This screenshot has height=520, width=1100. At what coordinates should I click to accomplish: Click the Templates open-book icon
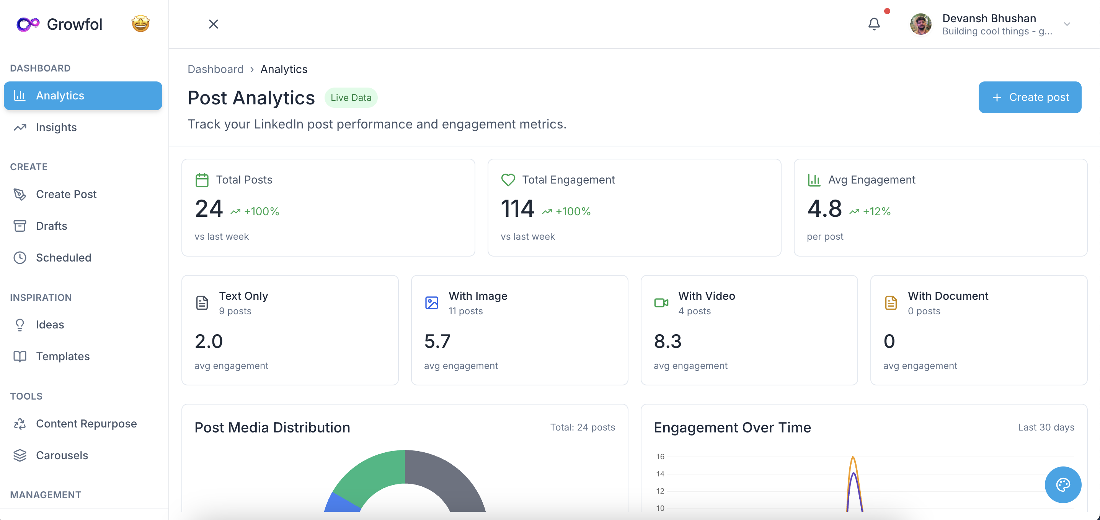coord(20,356)
